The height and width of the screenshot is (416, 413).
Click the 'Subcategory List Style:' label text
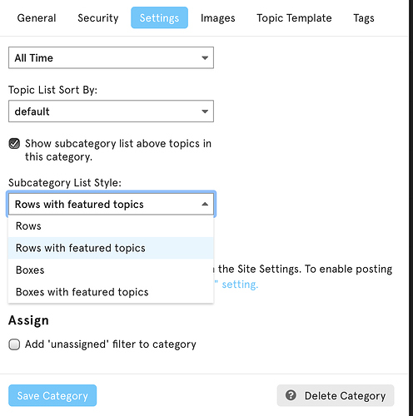65,183
